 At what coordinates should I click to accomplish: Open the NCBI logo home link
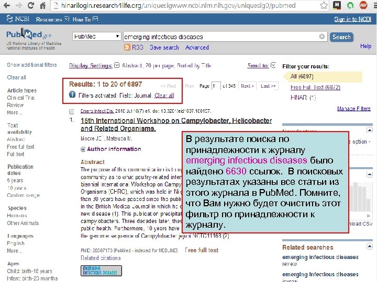point(18,19)
